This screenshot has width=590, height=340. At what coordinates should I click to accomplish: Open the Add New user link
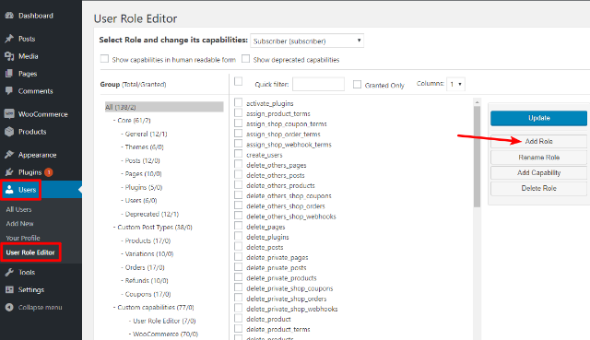click(x=19, y=223)
